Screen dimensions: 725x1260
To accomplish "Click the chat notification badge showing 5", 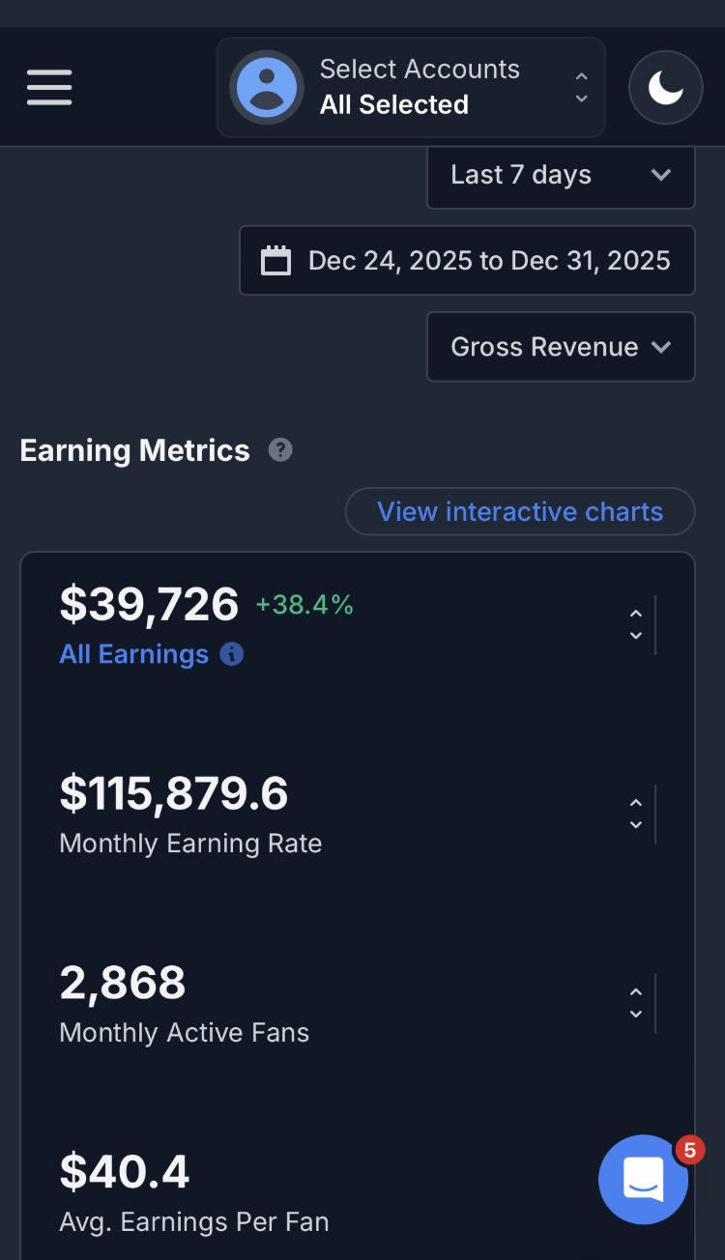I will point(689,1150).
